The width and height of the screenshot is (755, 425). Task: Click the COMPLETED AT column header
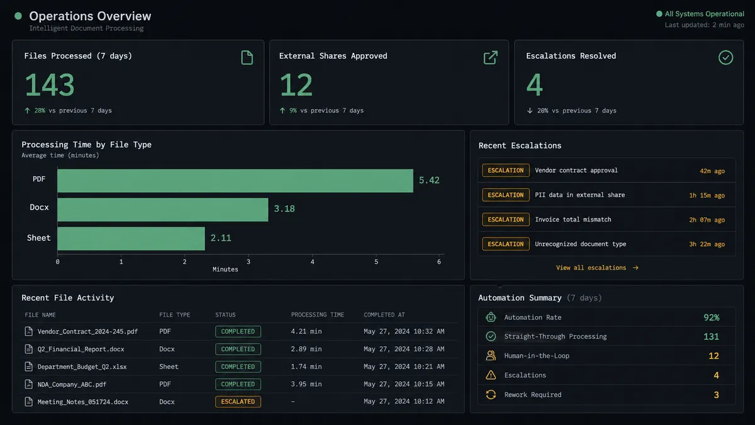point(384,315)
